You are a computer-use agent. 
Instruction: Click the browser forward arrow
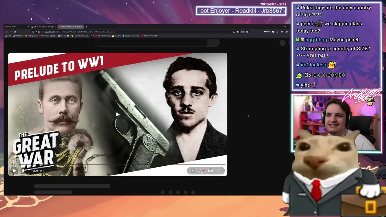(11, 32)
